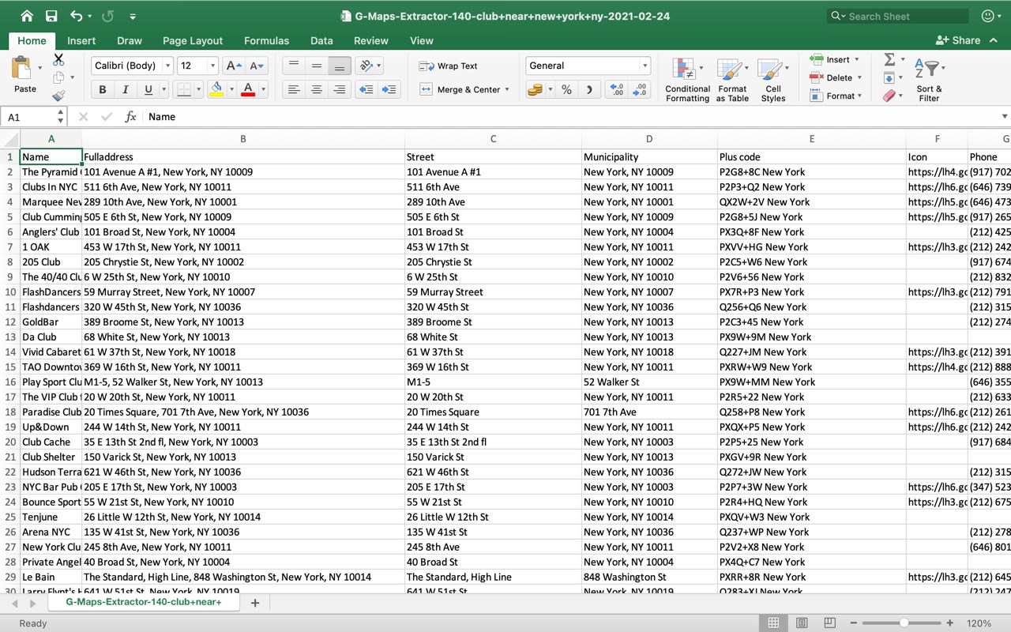Apply Comma Style format
The image size is (1011, 632).
pos(589,89)
